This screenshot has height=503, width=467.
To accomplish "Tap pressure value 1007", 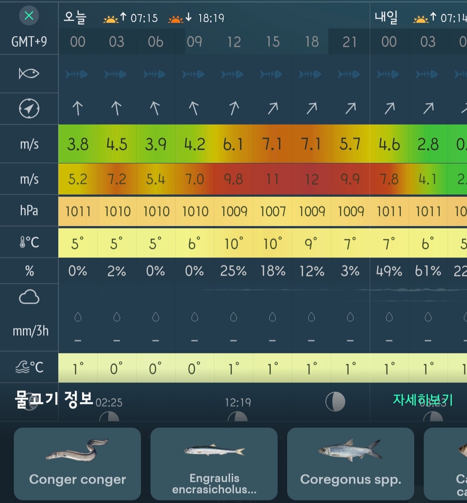I will click(272, 211).
